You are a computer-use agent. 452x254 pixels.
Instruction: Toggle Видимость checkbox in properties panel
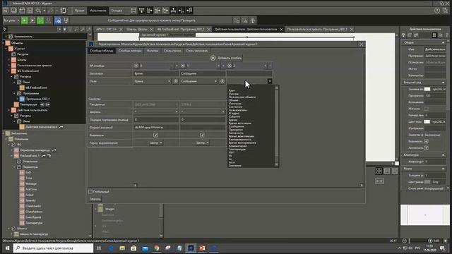pos(426,141)
